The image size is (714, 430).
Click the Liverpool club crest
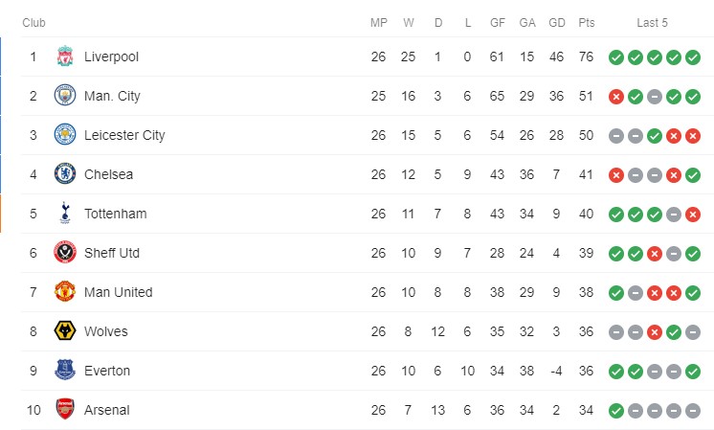pos(65,57)
